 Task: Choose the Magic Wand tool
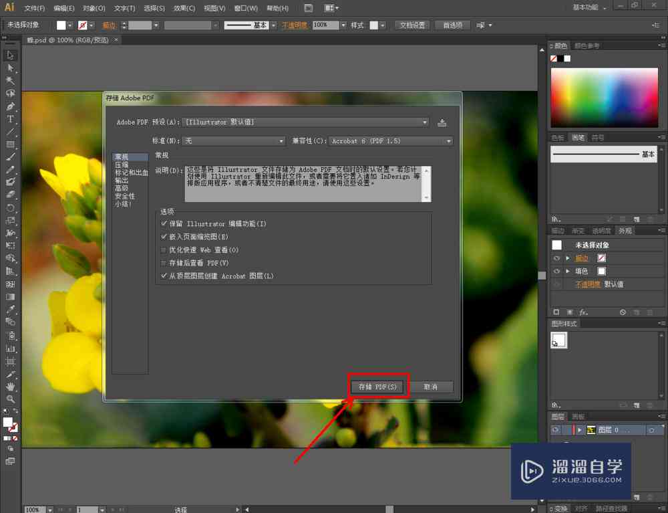pos(10,81)
